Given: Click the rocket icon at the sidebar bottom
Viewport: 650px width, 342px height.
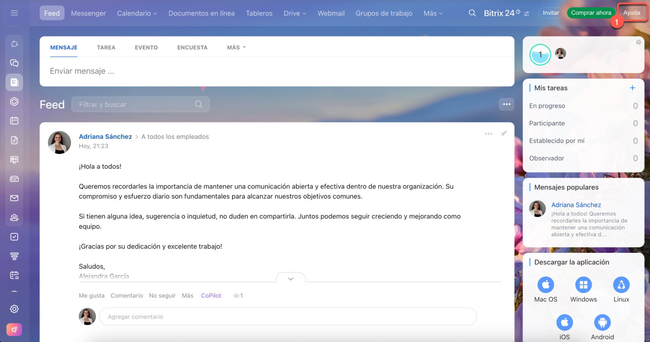Looking at the screenshot, I should 14,329.
